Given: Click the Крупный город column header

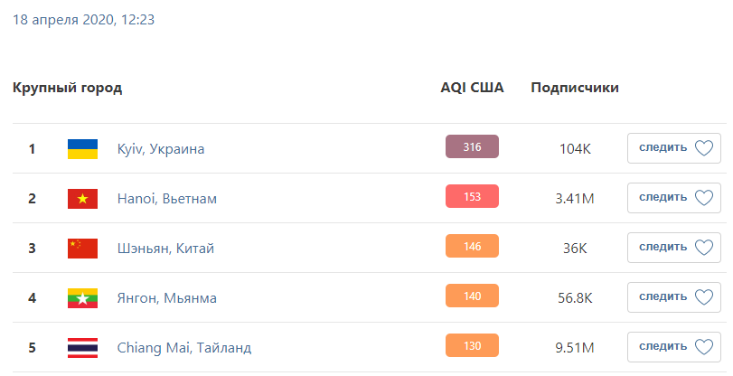Looking at the screenshot, I should tap(68, 88).
